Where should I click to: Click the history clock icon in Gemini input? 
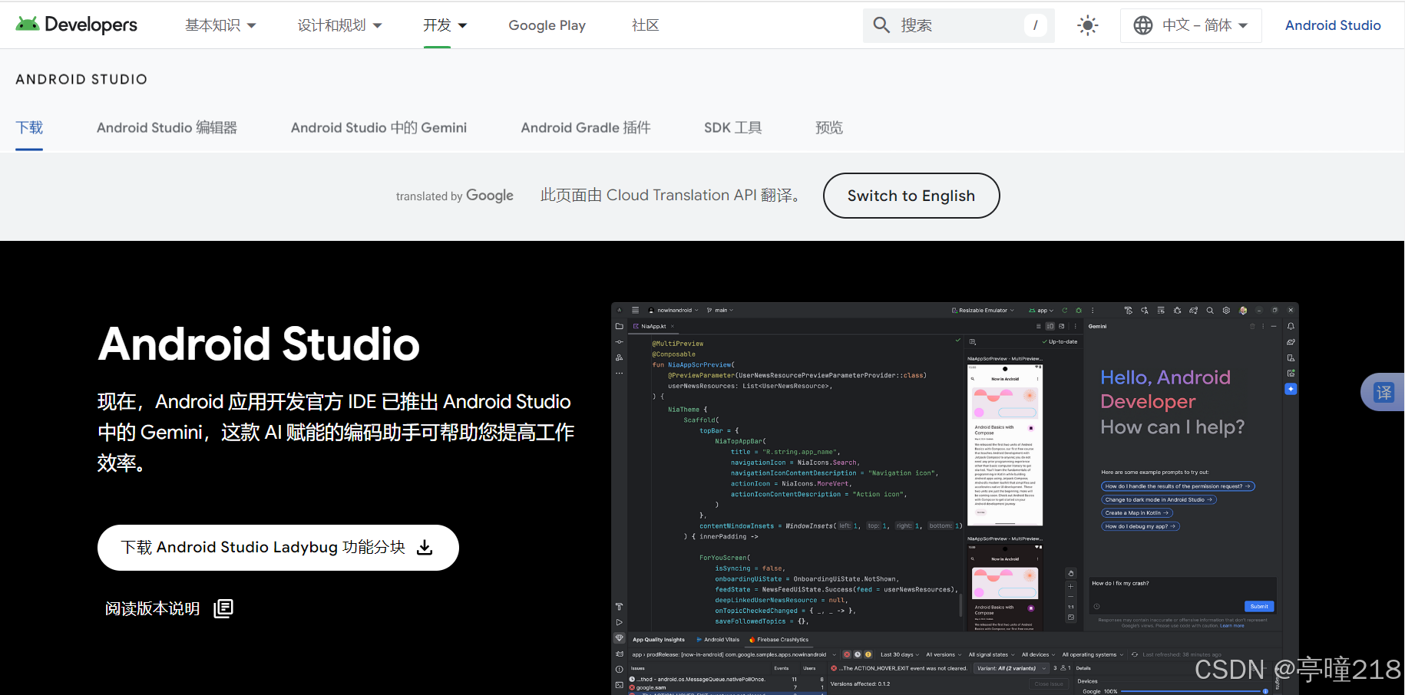[1096, 606]
